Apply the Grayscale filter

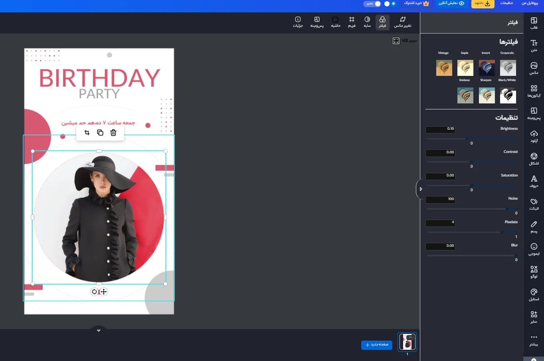pyautogui.click(x=508, y=68)
